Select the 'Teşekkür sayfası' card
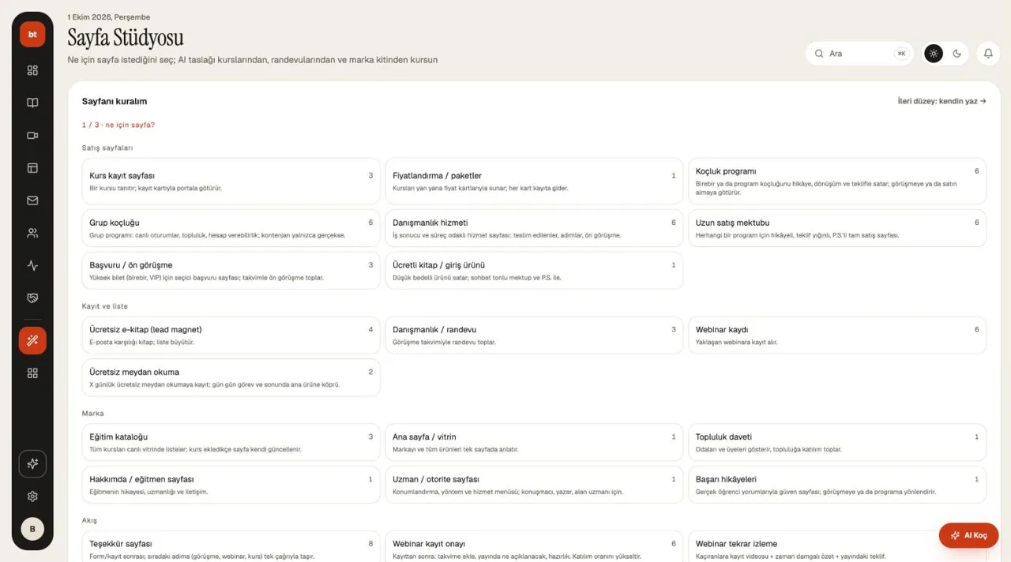This screenshot has width=1011, height=562. click(231, 546)
